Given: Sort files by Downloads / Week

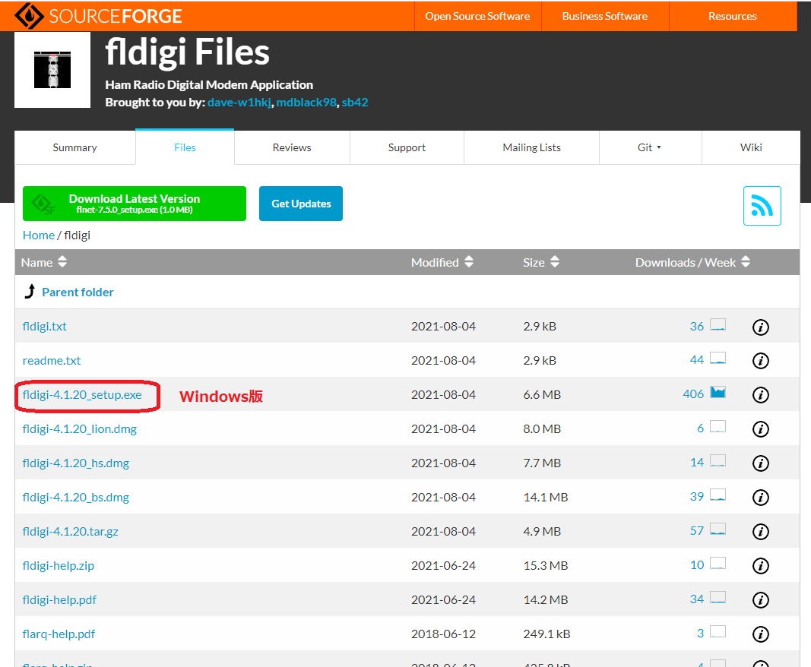Looking at the screenshot, I should pos(692,262).
